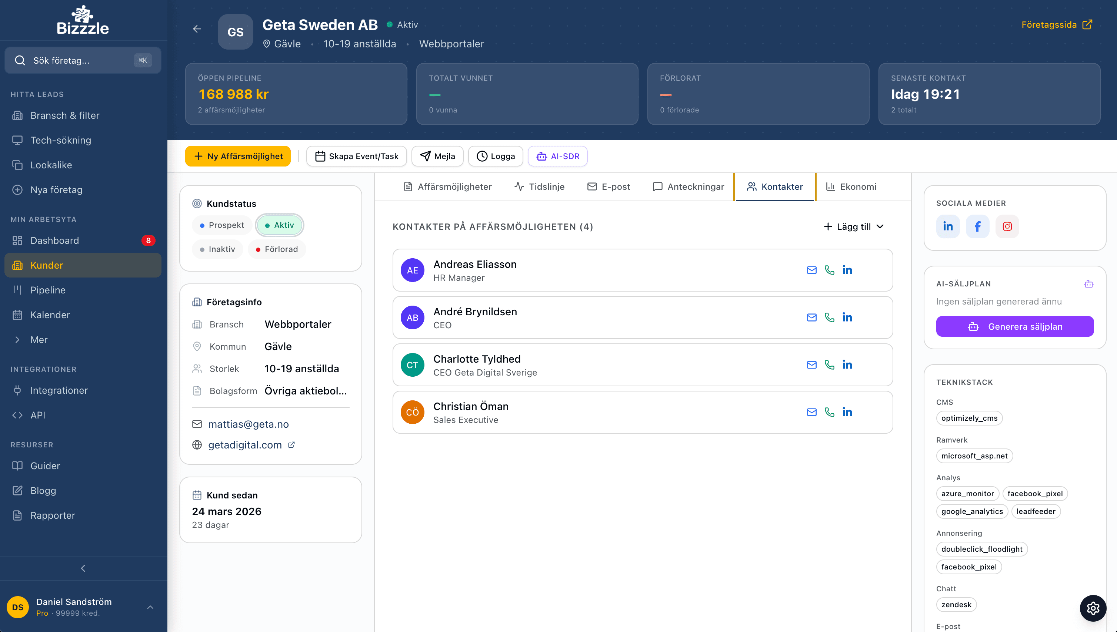Open the Lägg till dropdown

pyautogui.click(x=854, y=226)
